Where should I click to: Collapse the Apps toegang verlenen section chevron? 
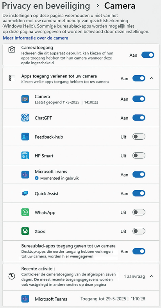(152, 78)
